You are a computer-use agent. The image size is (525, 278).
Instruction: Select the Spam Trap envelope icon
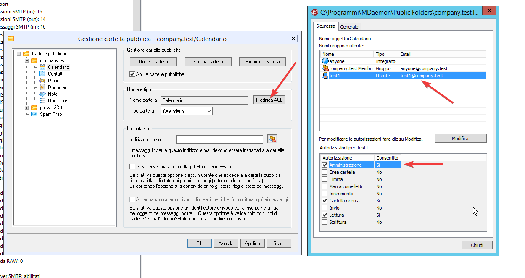pyautogui.click(x=34, y=114)
